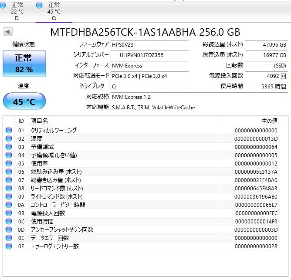Image resolution: width=291 pixels, height=280 pixels.
Task: Click the ID column header
Action: (x=21, y=121)
